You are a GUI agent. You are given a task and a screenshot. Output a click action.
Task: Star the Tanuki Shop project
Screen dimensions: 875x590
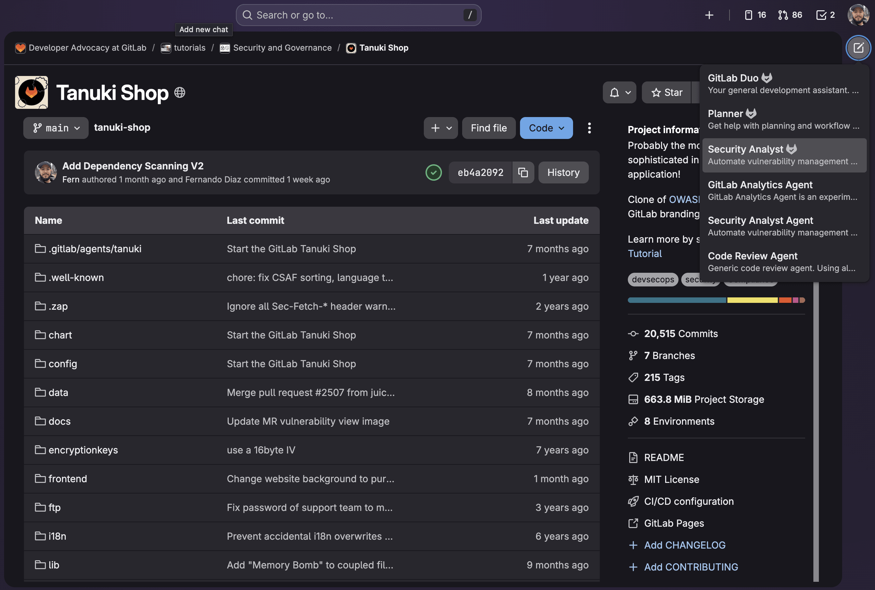pos(667,92)
